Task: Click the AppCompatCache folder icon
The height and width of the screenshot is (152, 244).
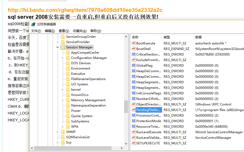Action: tap(68, 53)
